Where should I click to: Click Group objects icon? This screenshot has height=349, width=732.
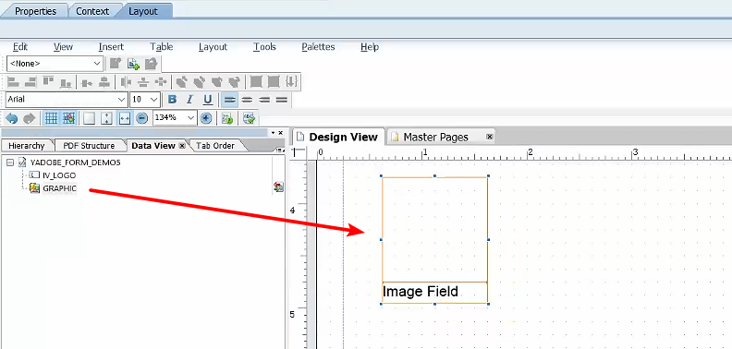click(x=256, y=82)
